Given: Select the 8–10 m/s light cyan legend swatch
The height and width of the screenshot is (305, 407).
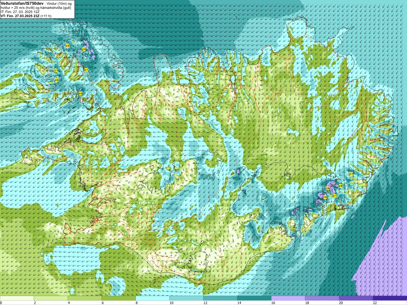Looking at the screenshot, I should pyautogui.click(x=153, y=298).
